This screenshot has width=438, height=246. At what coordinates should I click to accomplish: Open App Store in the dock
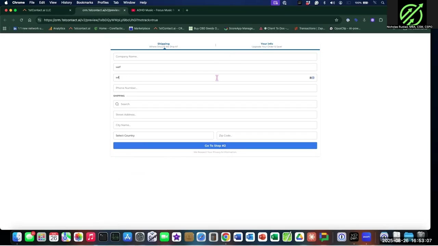127,237
